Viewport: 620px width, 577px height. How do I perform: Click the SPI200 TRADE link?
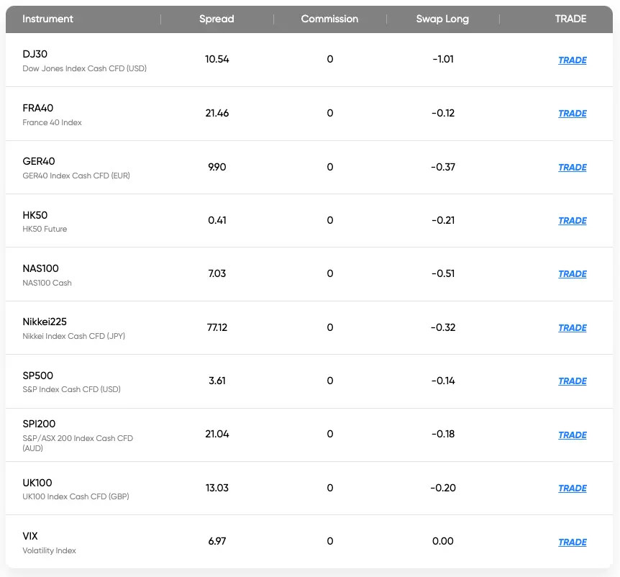(x=572, y=435)
